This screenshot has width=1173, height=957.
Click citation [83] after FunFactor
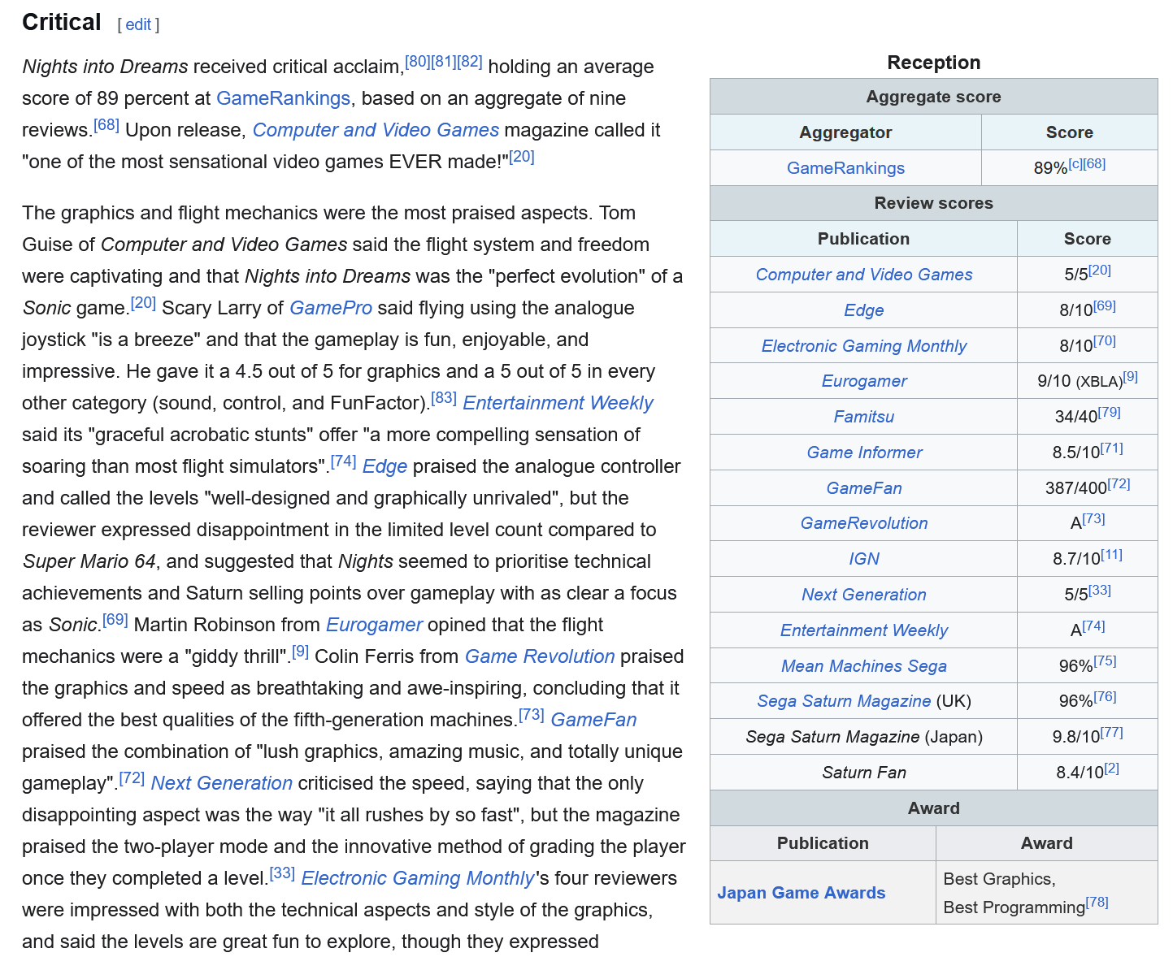click(x=444, y=398)
